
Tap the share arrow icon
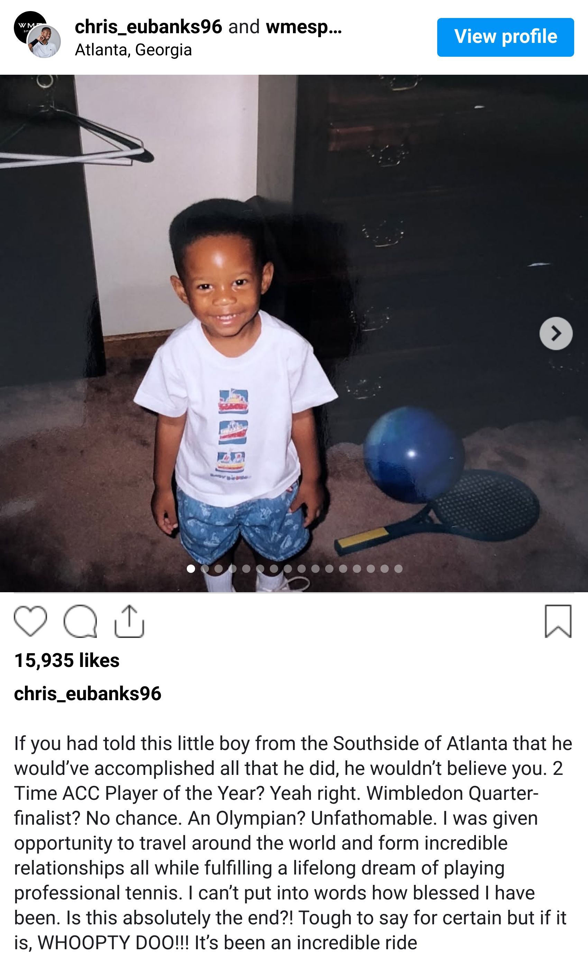(x=129, y=621)
